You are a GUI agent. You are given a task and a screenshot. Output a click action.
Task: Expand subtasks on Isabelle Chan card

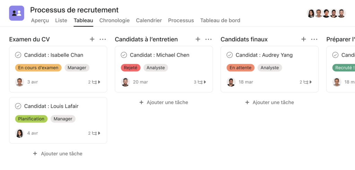coord(94,82)
